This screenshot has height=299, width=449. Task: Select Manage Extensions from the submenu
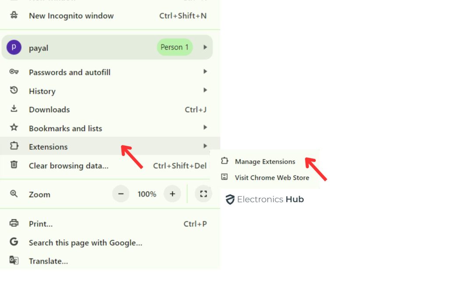[x=265, y=162]
